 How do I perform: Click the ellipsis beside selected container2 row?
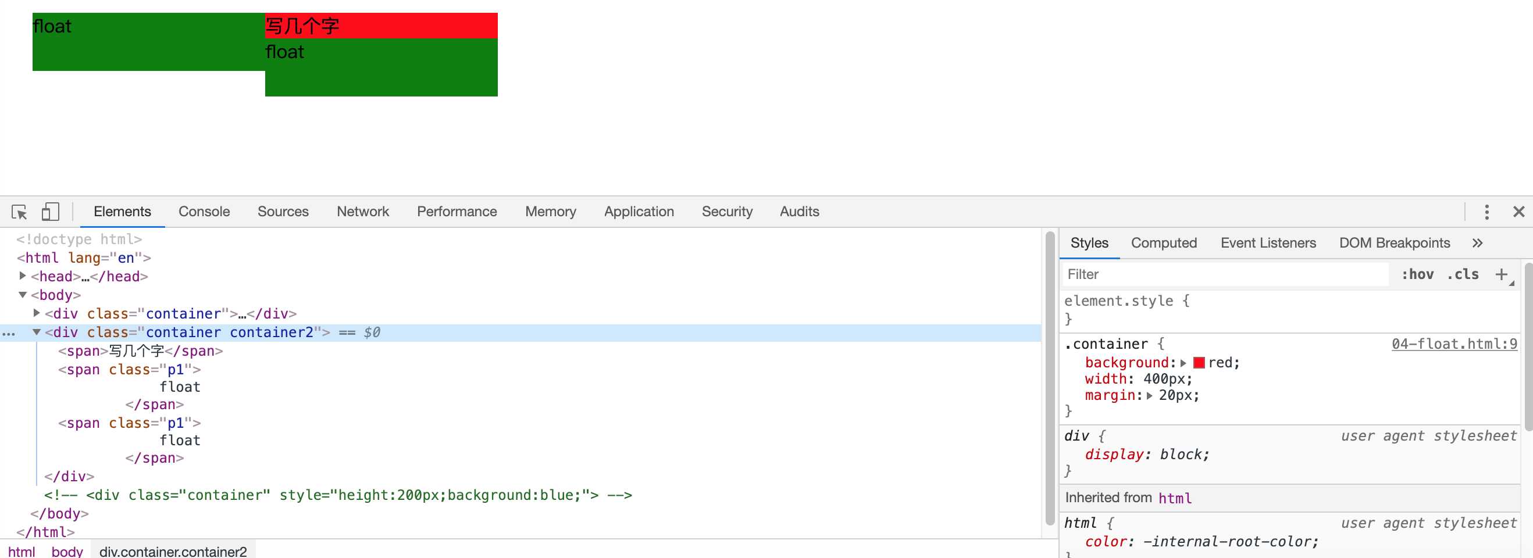click(x=8, y=333)
